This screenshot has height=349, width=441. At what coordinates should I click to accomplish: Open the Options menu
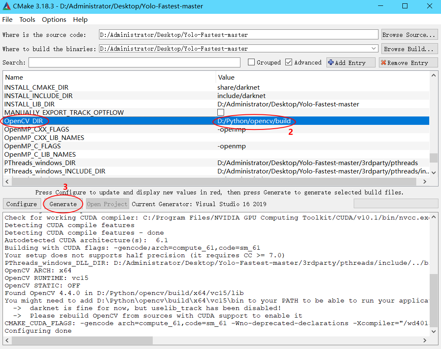tap(54, 20)
